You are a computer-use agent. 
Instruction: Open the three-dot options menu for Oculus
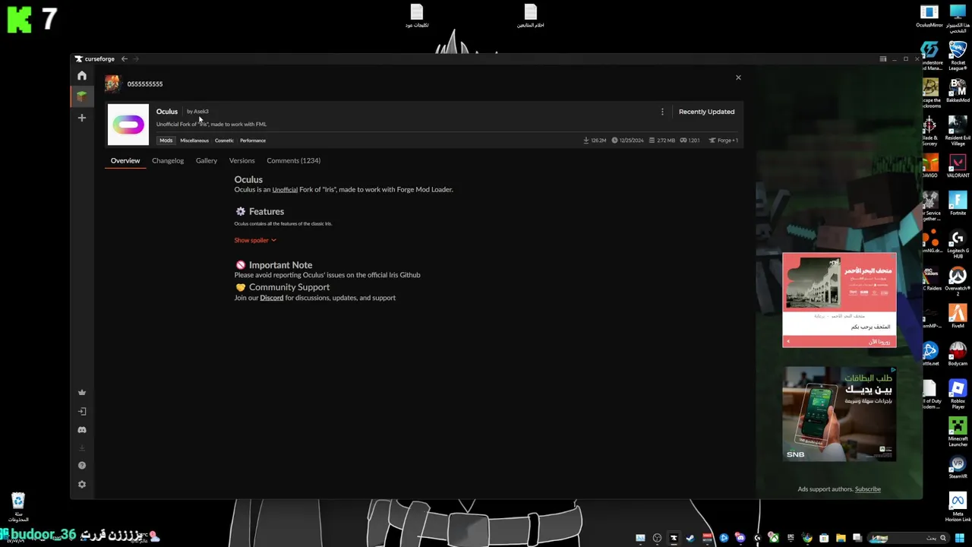tap(662, 112)
